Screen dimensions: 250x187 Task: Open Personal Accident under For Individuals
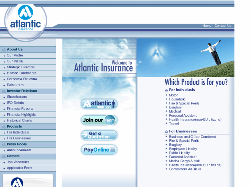pyautogui.click(x=183, y=116)
